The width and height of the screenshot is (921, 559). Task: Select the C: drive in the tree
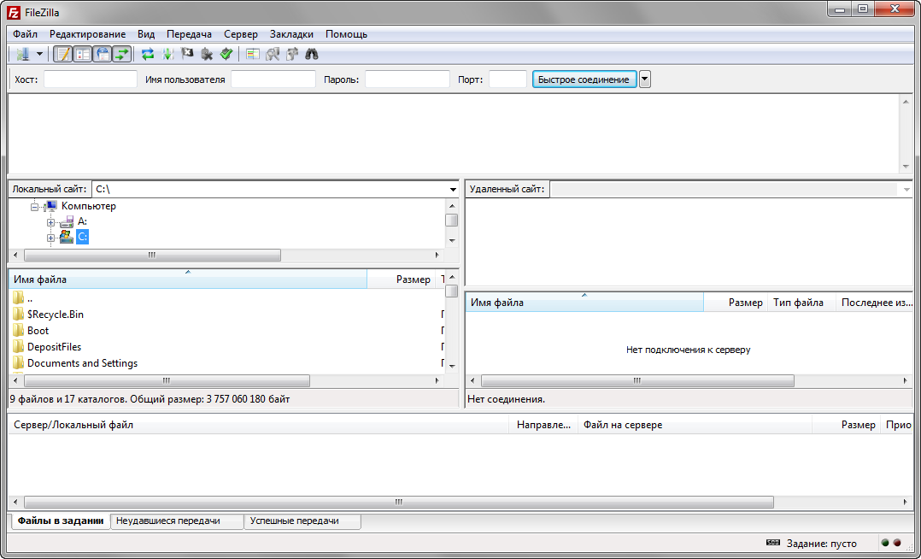tap(82, 237)
